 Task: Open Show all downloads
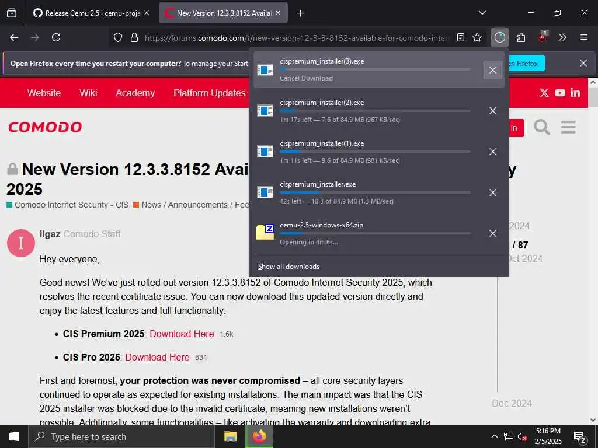(288, 266)
